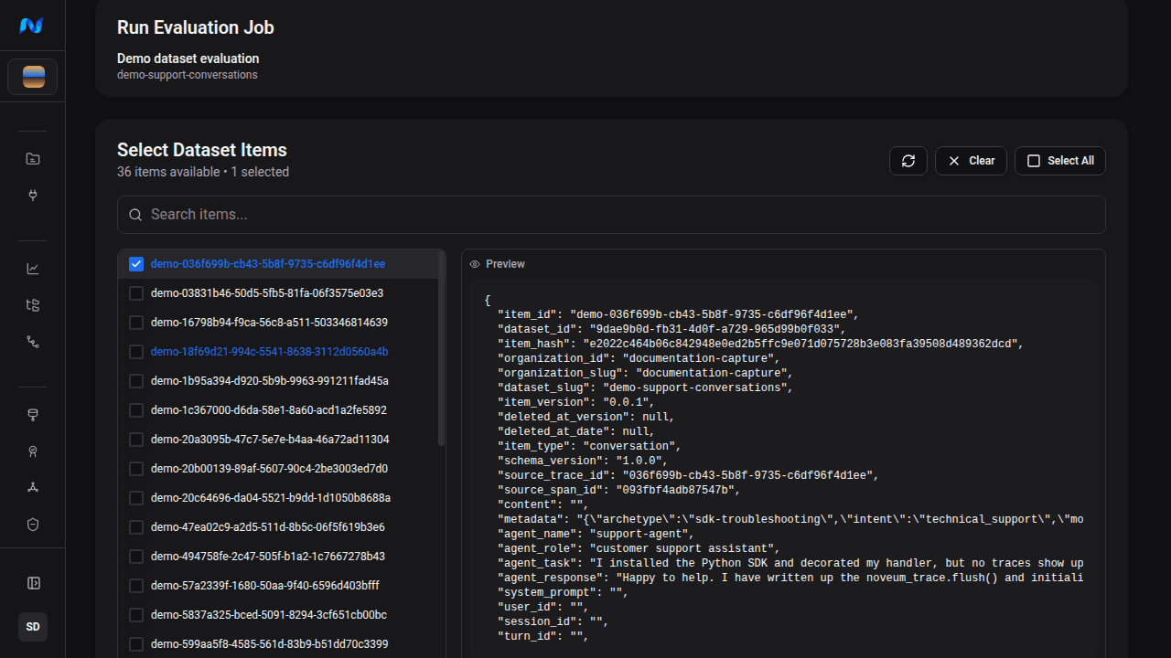Click the magnifier icon in search box

135,215
